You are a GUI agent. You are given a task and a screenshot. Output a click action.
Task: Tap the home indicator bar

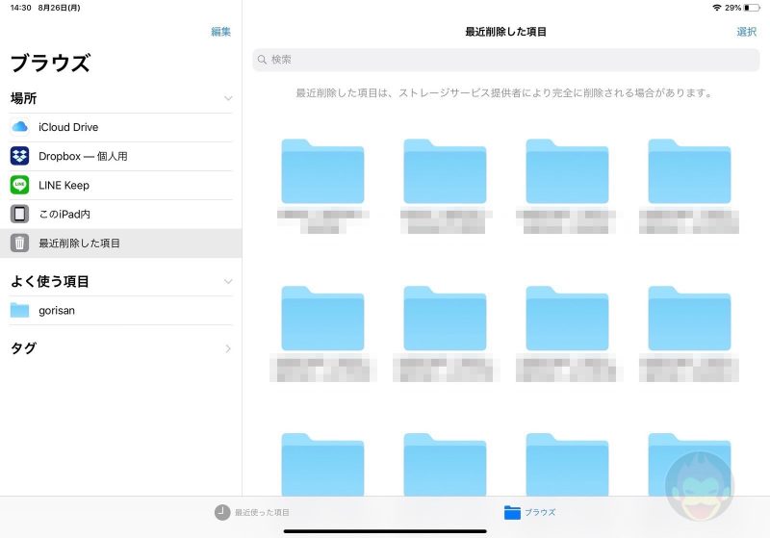coord(385,531)
